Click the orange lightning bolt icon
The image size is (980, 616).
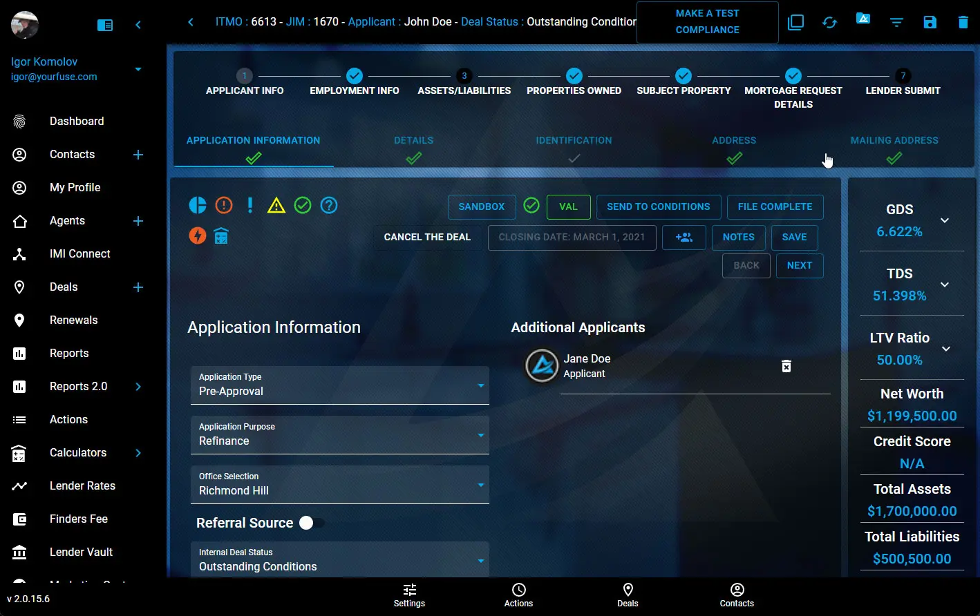pos(198,236)
